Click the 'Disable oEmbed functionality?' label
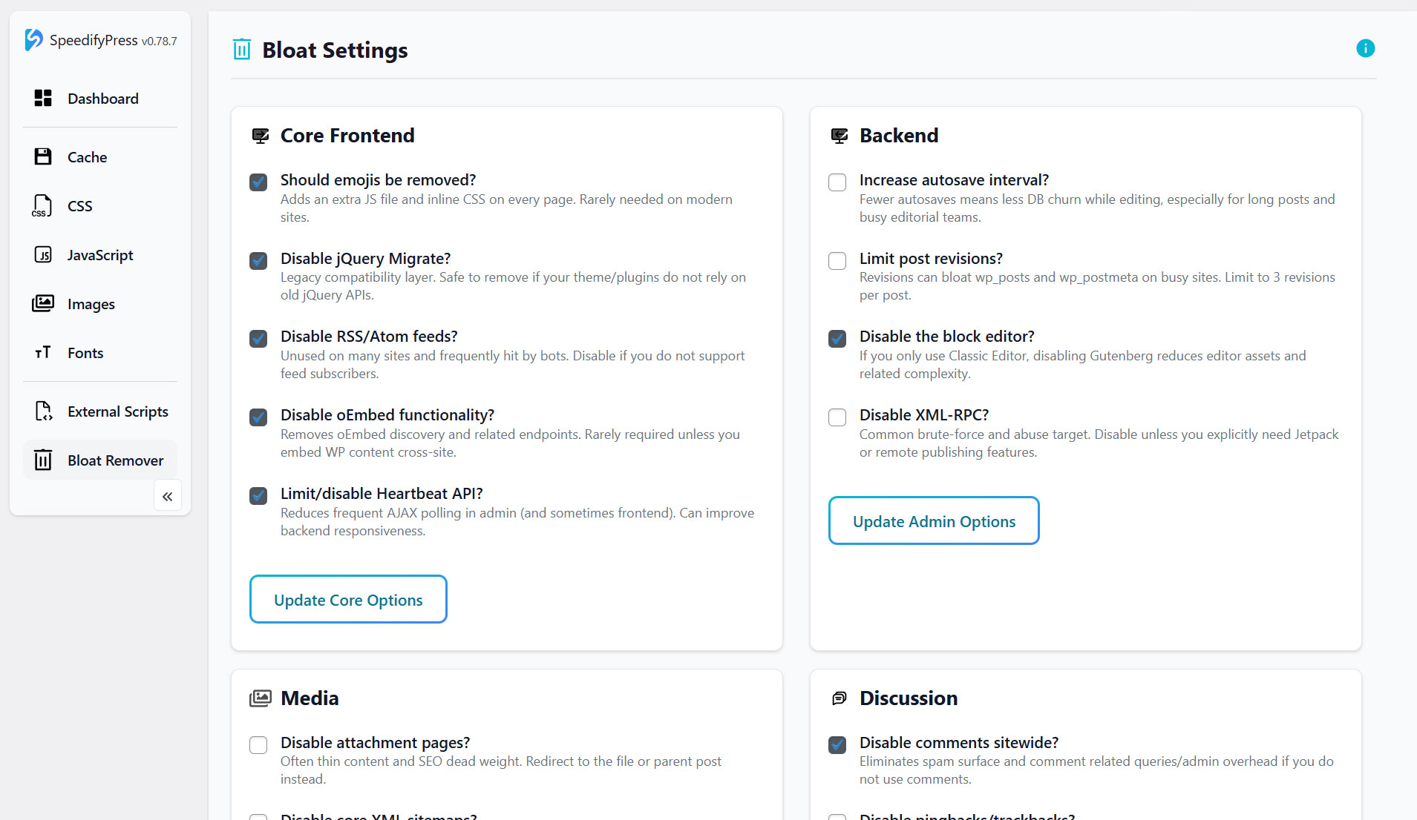Viewport: 1417px width, 820px height. 387,414
